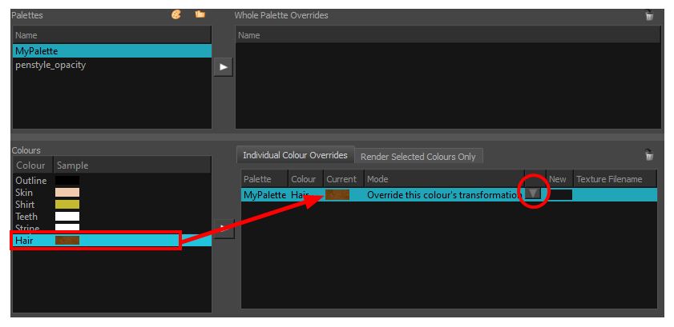674x327 pixels.
Task: Click trash icon beside Render Selected Colours tab
Action: tap(649, 155)
